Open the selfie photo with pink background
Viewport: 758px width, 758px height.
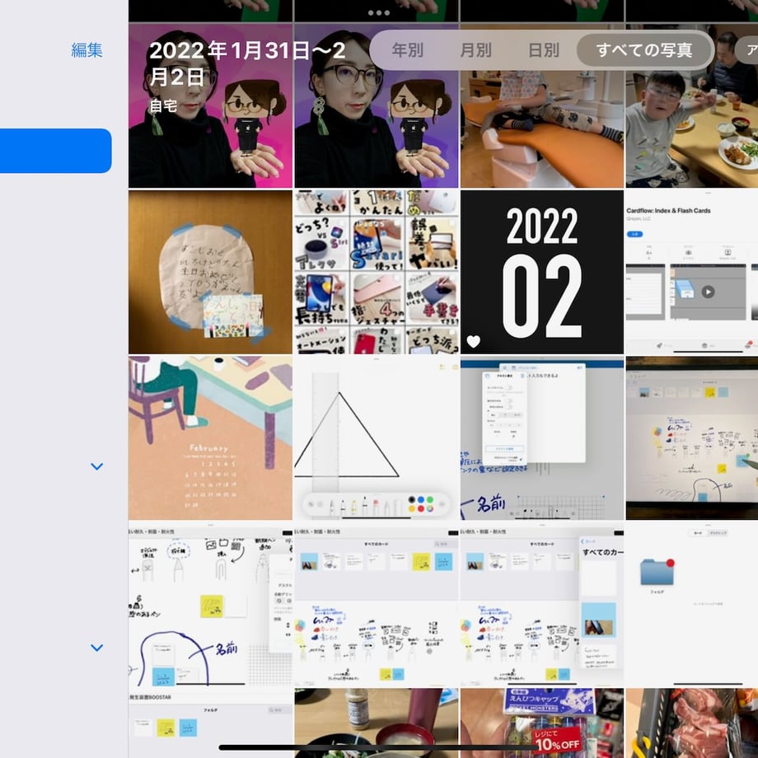(210, 105)
